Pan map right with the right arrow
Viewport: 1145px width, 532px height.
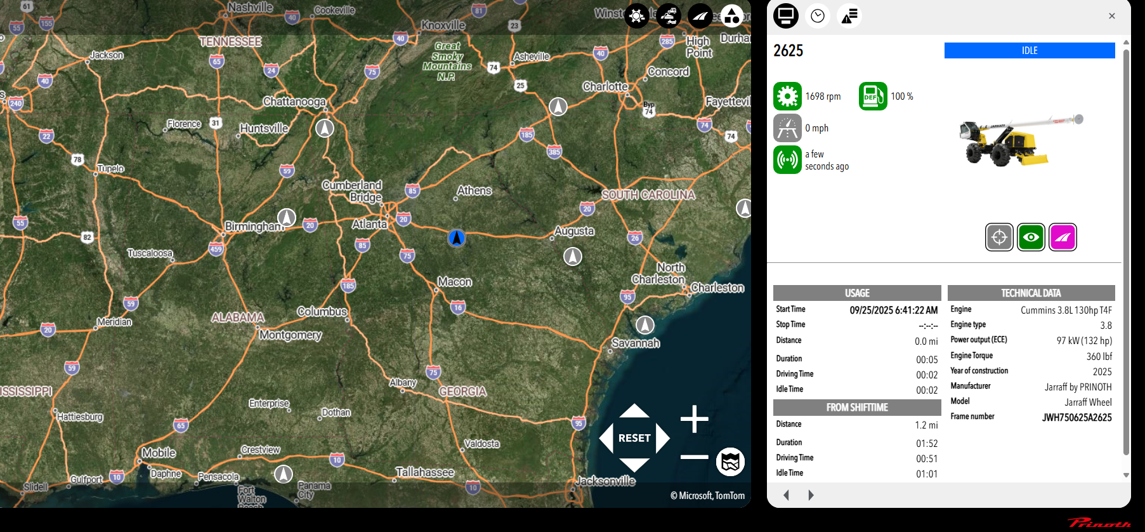pyautogui.click(x=662, y=438)
